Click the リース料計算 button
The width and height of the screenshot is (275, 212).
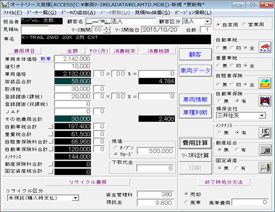click(x=195, y=156)
